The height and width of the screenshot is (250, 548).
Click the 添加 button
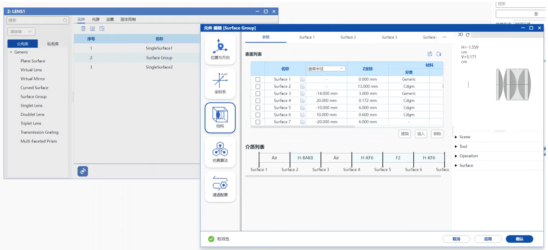pyautogui.click(x=404, y=134)
